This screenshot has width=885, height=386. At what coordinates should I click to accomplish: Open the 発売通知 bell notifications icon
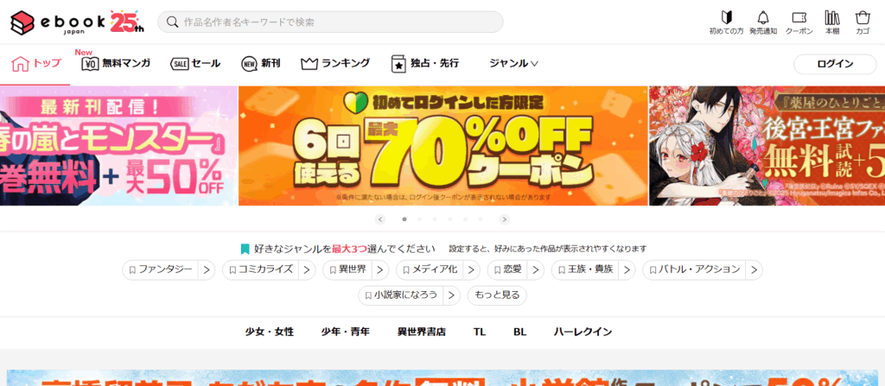click(763, 22)
